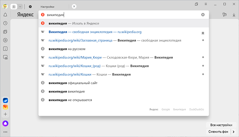The height and width of the screenshot is (137, 239).
Task: Switch search engine to Яндекс
Action: [x=154, y=109]
